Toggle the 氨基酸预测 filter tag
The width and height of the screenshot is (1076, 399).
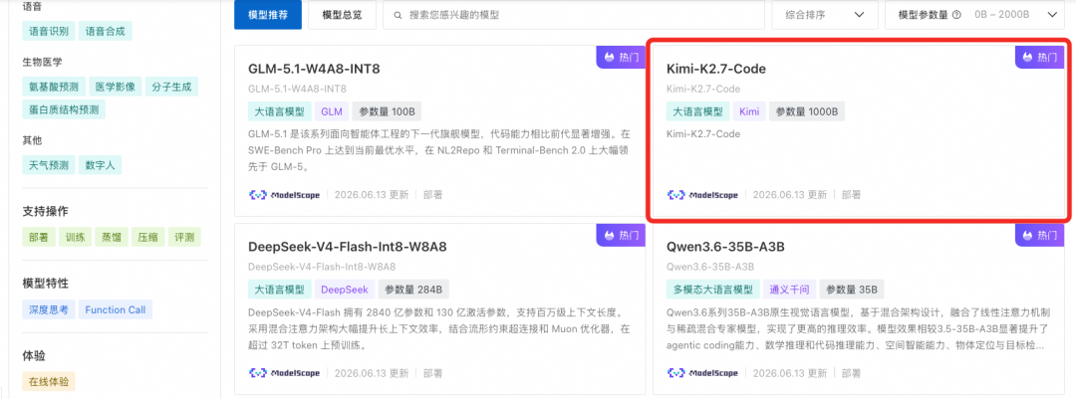pos(54,87)
